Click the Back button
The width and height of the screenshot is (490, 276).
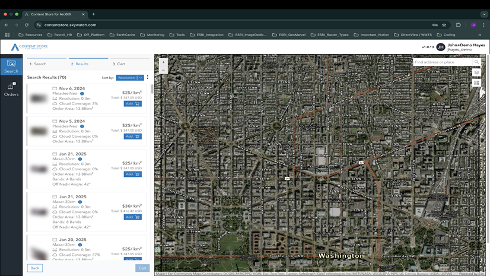coord(34,268)
